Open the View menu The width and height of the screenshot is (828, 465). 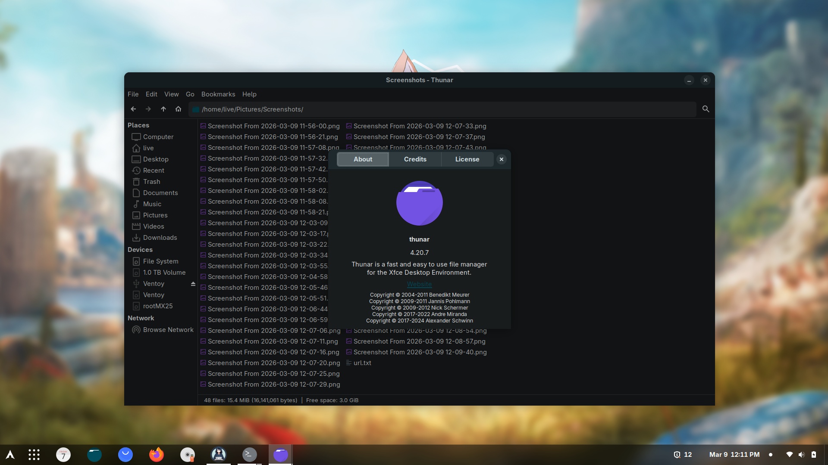pos(171,94)
